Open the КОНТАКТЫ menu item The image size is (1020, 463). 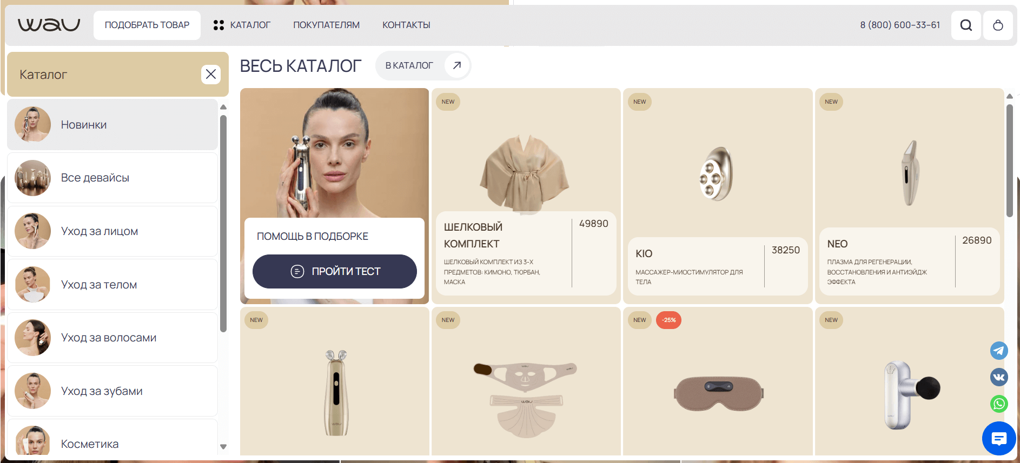(406, 25)
